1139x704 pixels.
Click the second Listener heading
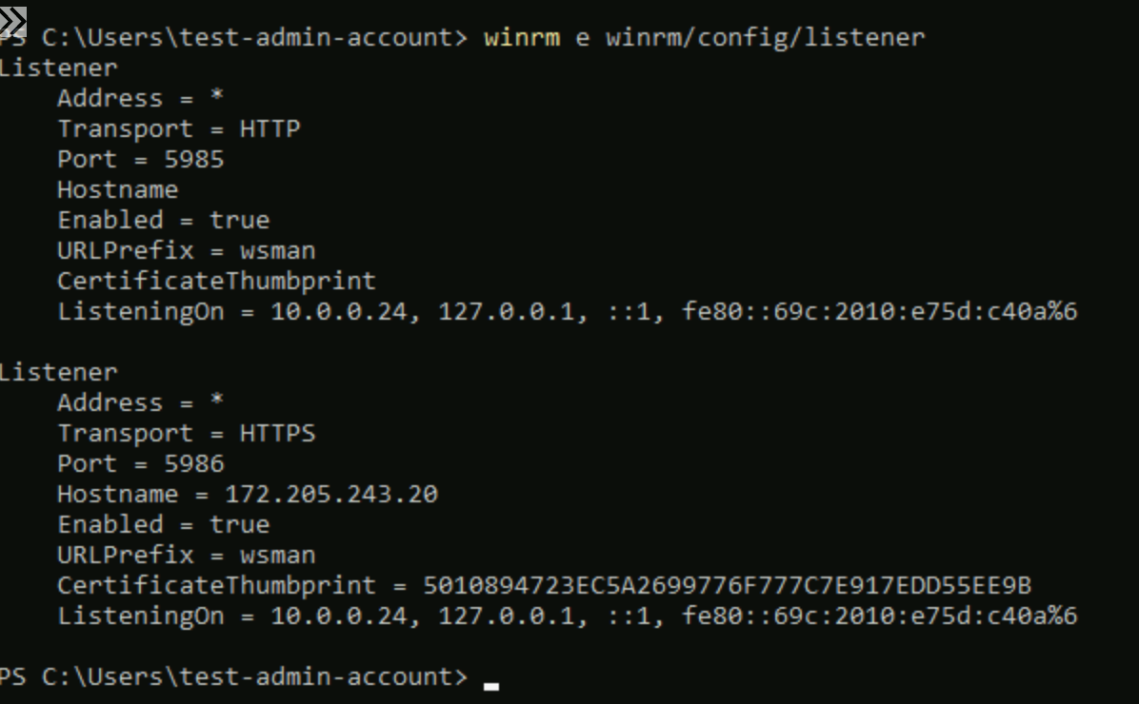pos(59,373)
